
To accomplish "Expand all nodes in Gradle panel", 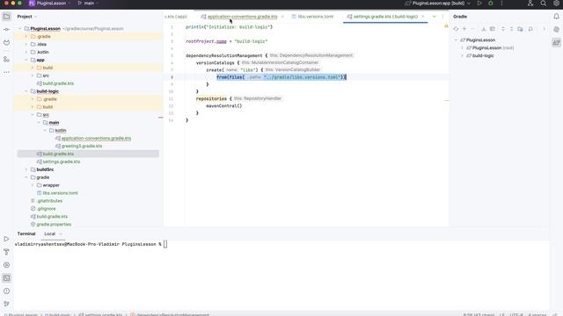I will pos(503,29).
